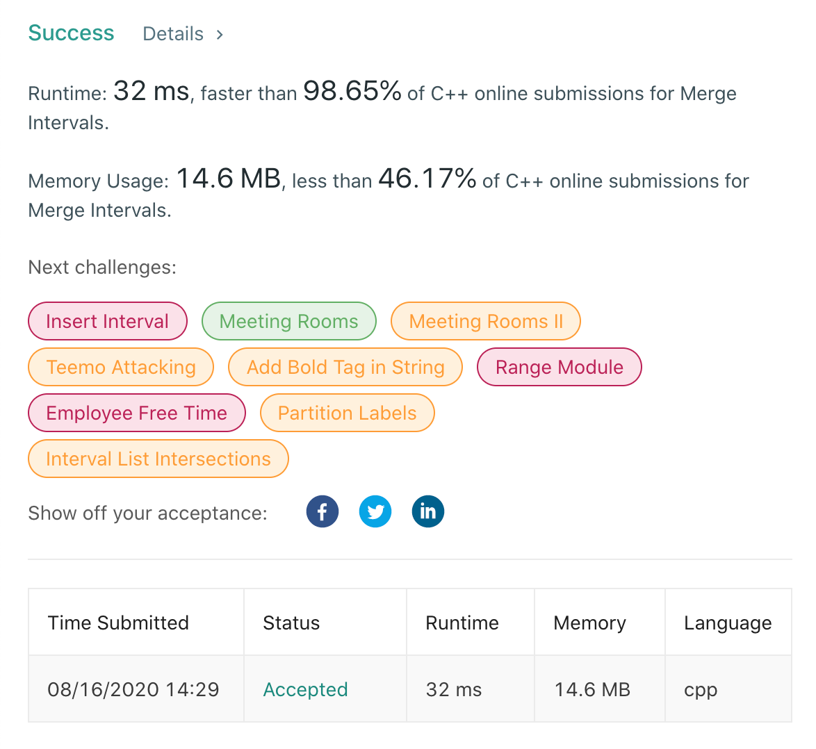Image resolution: width=816 pixels, height=749 pixels.
Task: Choose the Partition Labels tag
Action: [347, 413]
